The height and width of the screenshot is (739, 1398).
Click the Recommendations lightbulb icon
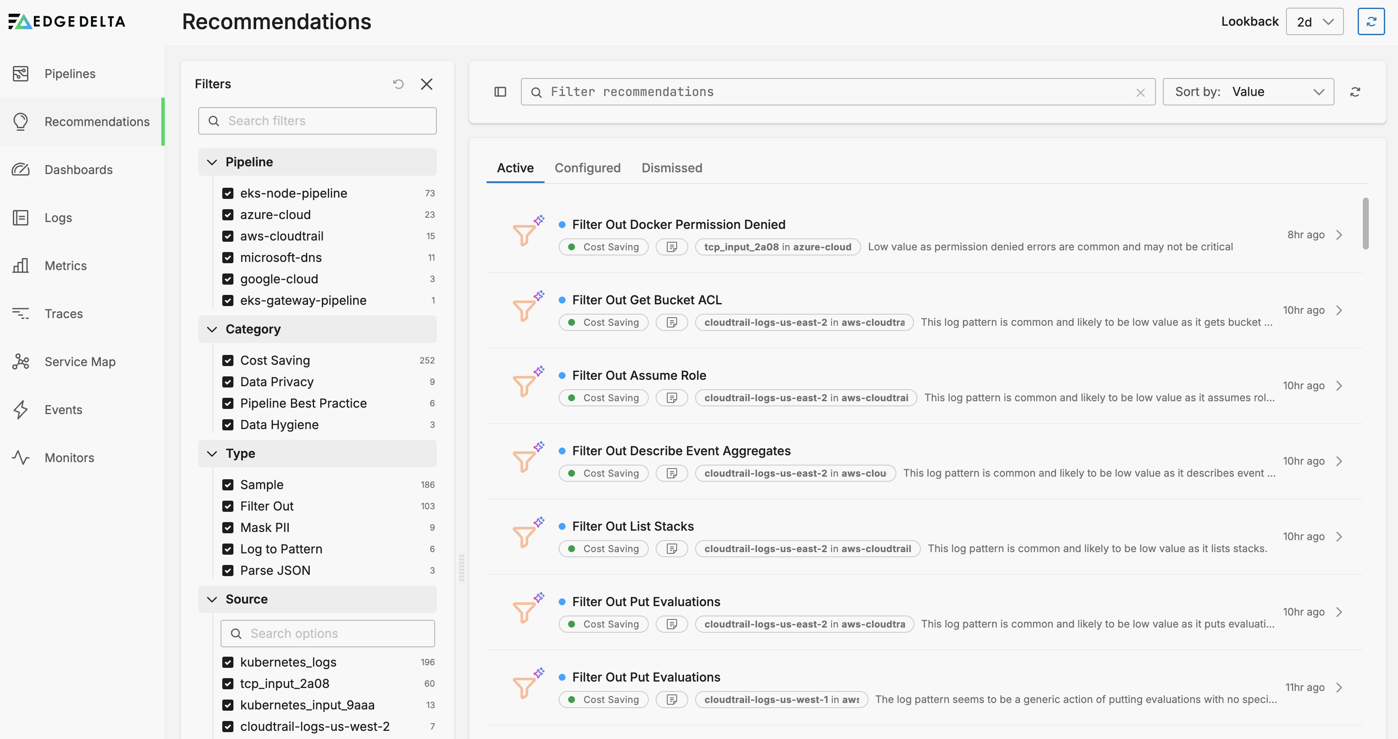21,121
